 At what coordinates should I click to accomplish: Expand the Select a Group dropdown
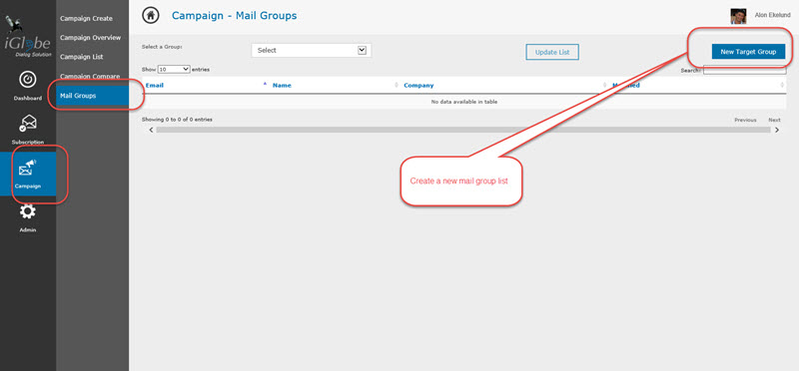coord(312,51)
